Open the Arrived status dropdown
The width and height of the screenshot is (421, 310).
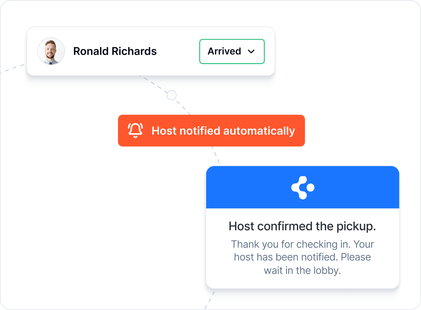click(x=232, y=51)
